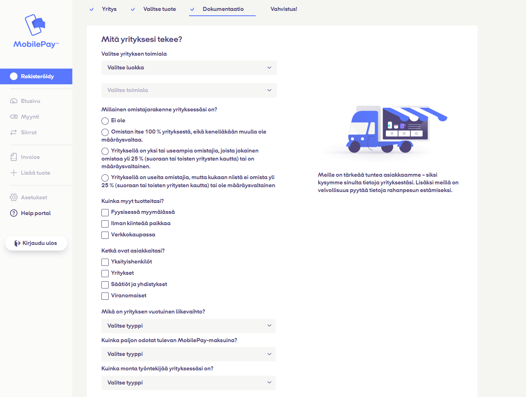This screenshot has height=397, width=526.
Task: Enable the 'Yksityishenkilöt' customer checkbox
Action: [105, 262]
